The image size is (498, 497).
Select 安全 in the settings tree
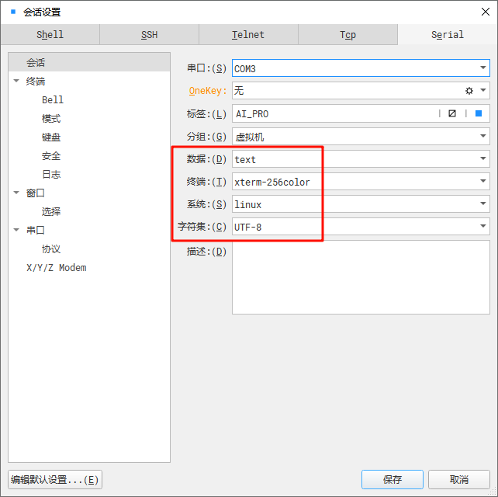pyautogui.click(x=51, y=156)
